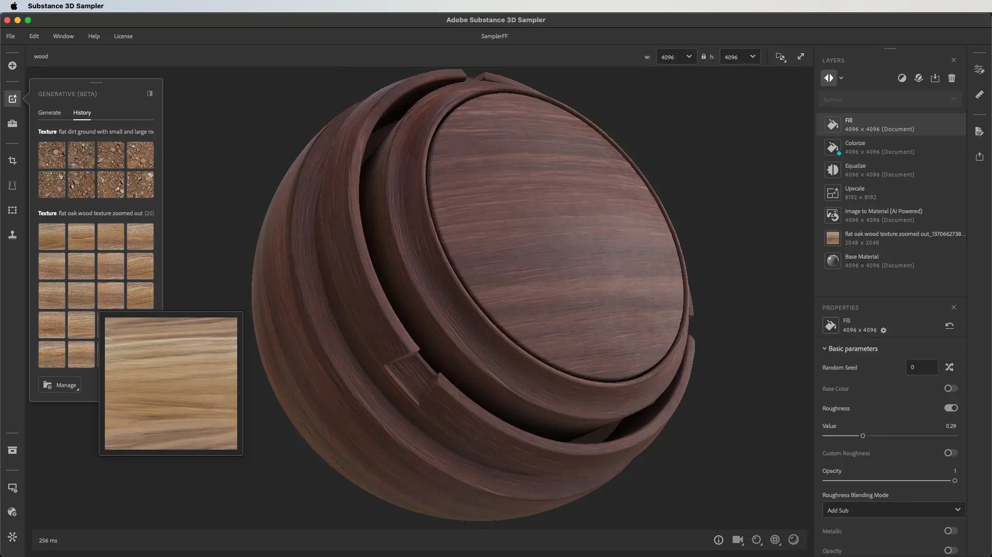The image size is (992, 557).
Task: Click the Export layer icon in Layers panel
Action: click(935, 78)
